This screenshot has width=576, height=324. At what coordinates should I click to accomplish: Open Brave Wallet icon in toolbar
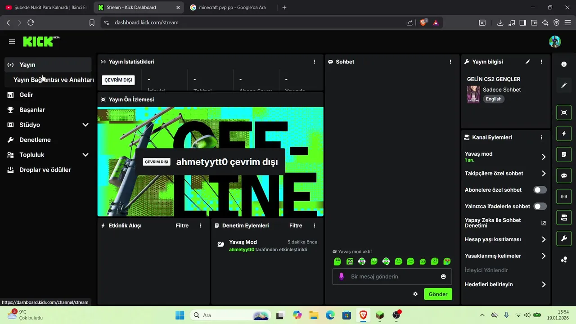tap(534, 22)
